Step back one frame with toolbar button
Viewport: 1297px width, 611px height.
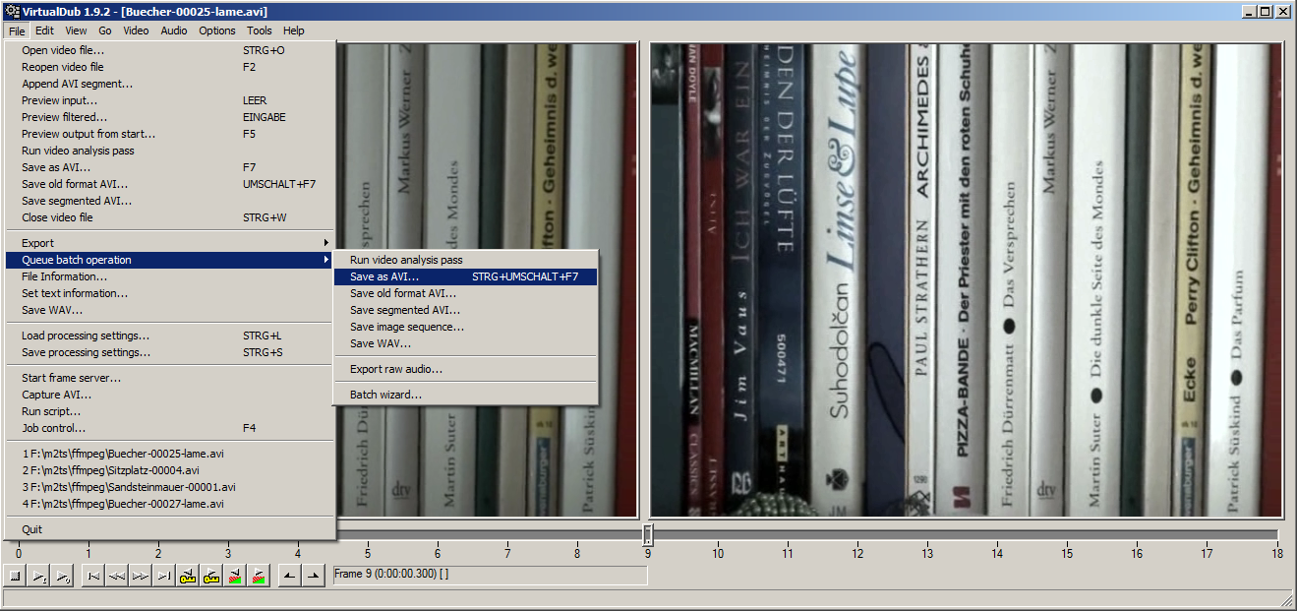pyautogui.click(x=117, y=576)
